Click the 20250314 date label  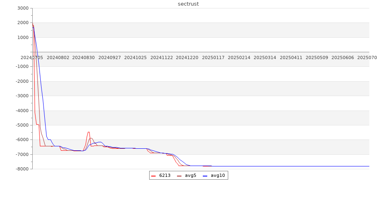pyautogui.click(x=265, y=58)
